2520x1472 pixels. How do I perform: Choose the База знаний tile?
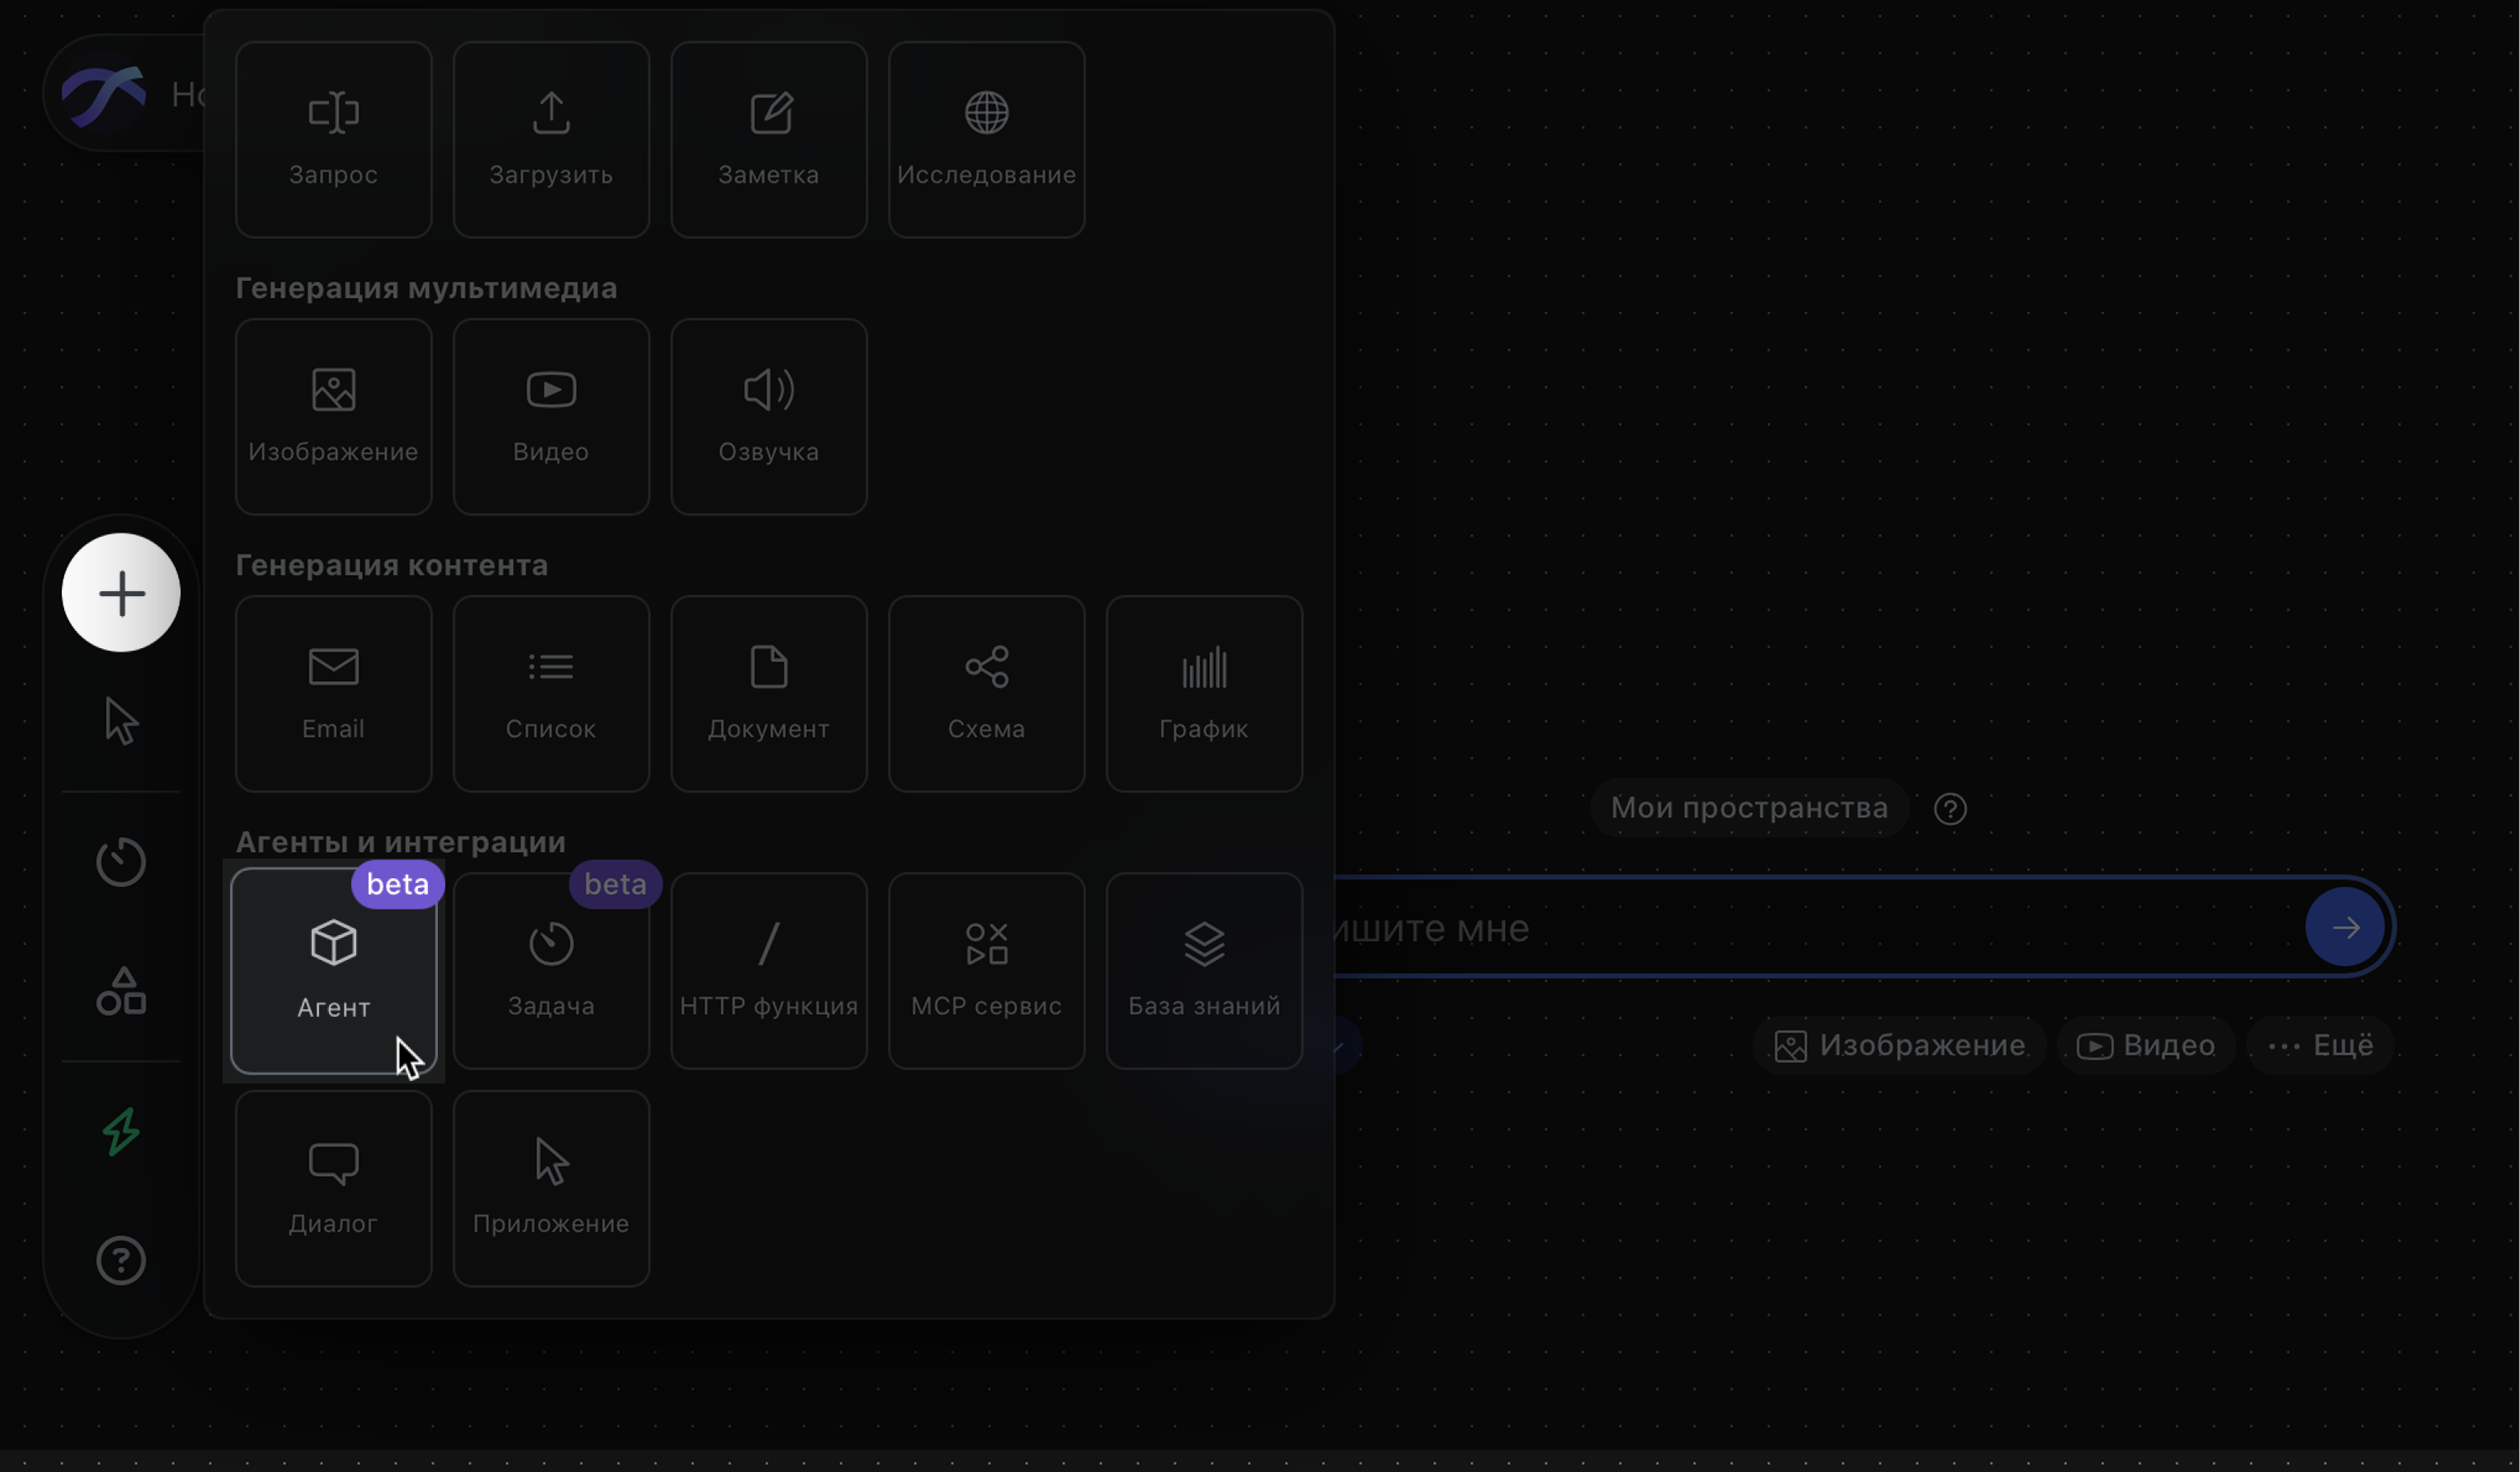pyautogui.click(x=1204, y=970)
